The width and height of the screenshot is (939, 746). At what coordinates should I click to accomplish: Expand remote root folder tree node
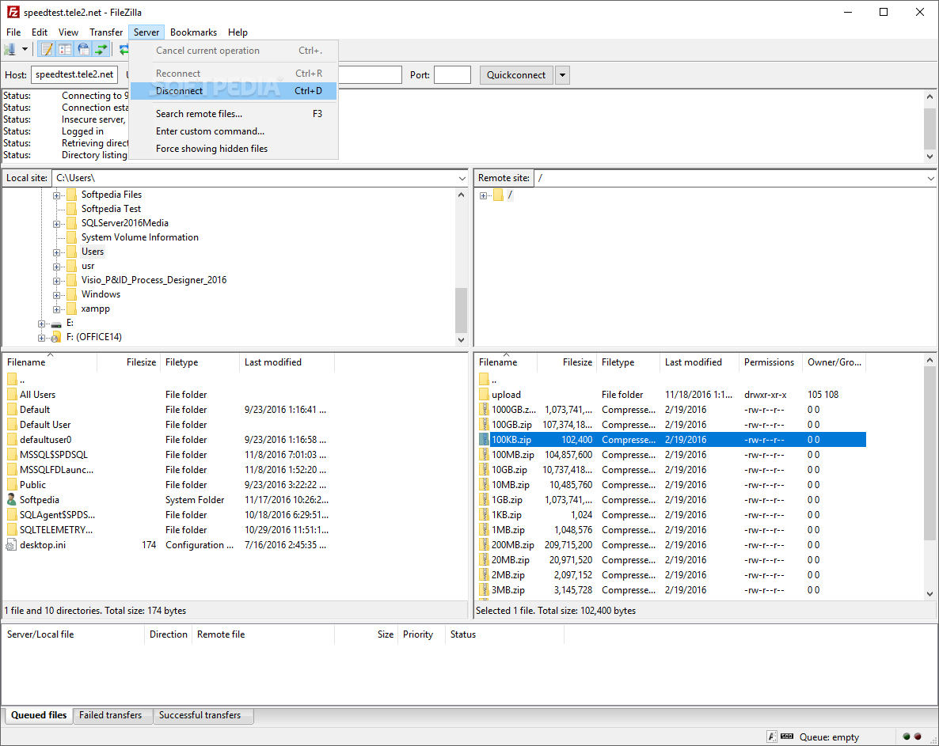click(483, 195)
